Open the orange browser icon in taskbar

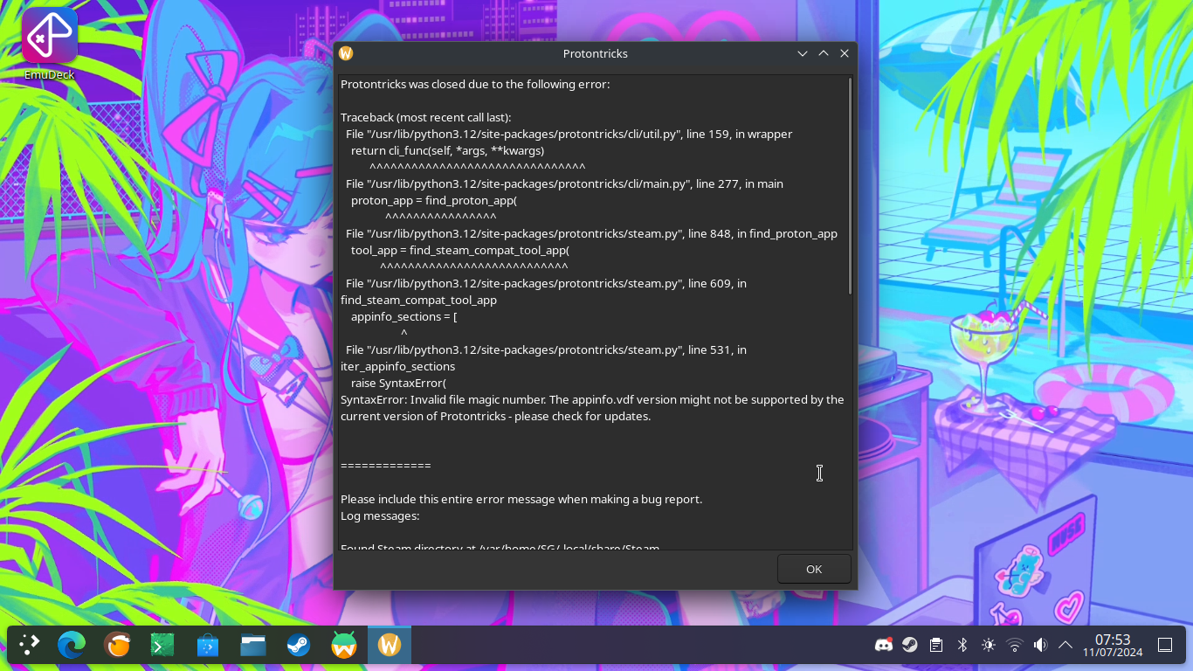pos(117,646)
